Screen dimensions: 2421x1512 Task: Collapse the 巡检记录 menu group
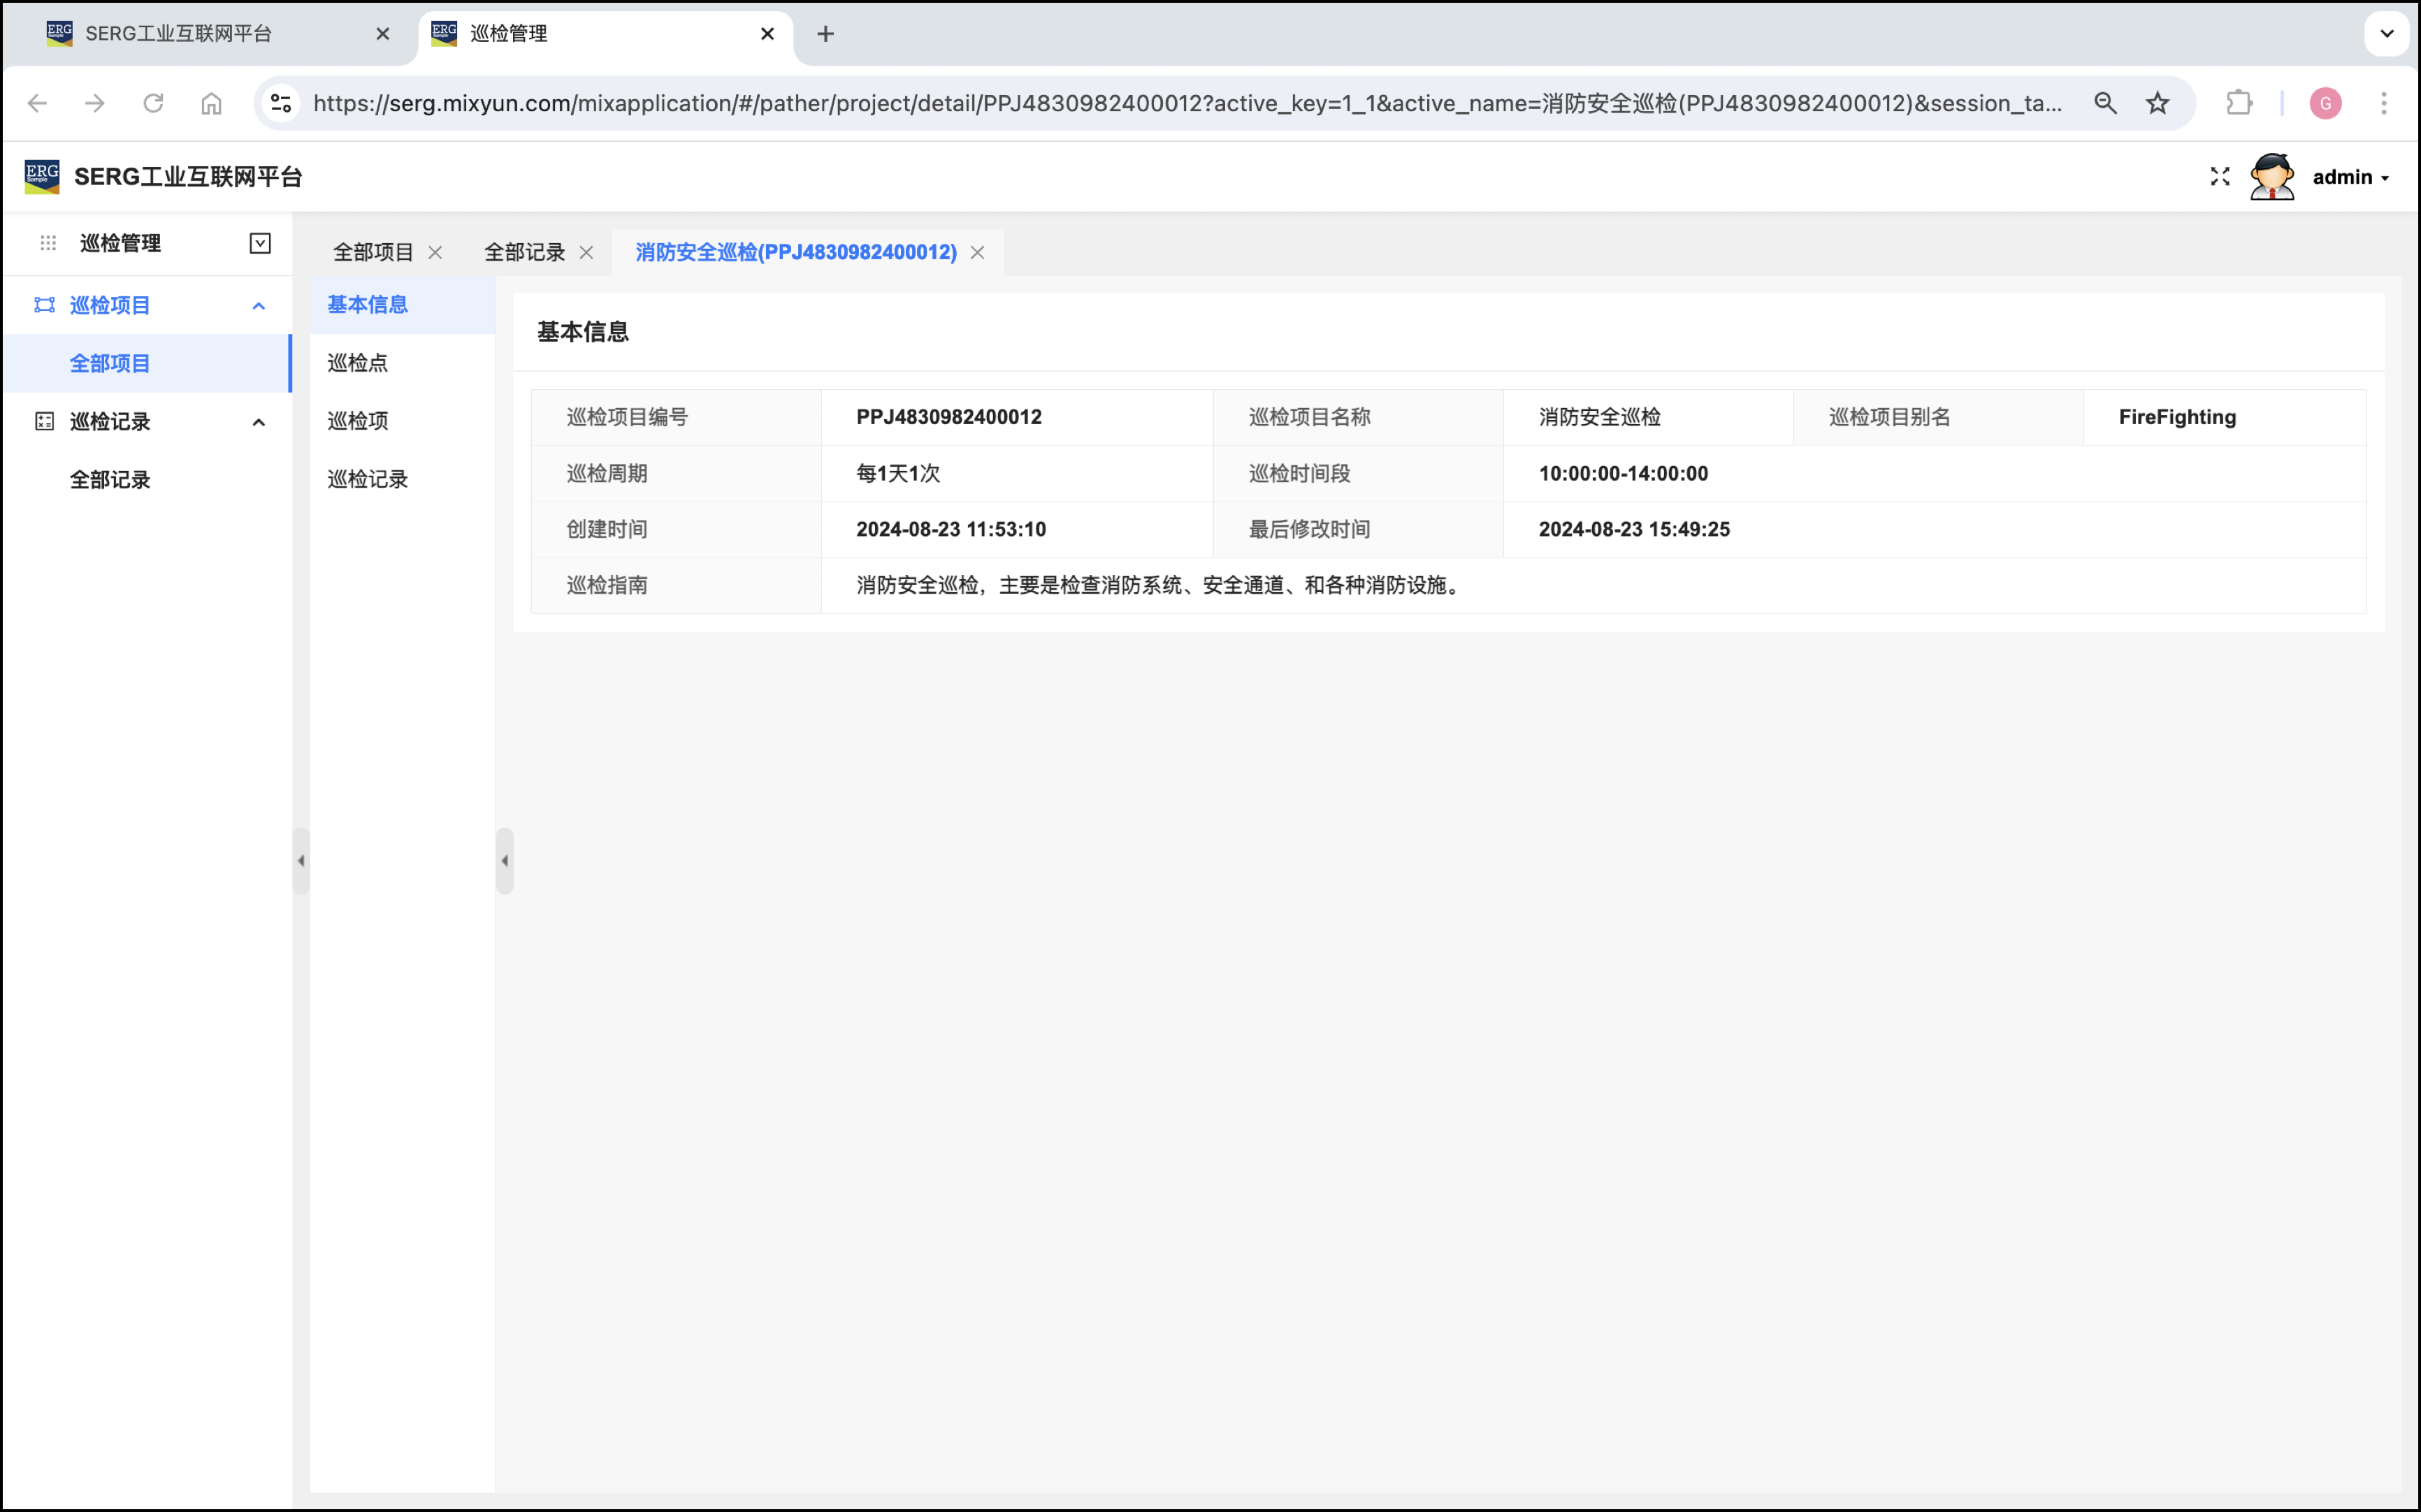[x=258, y=422]
